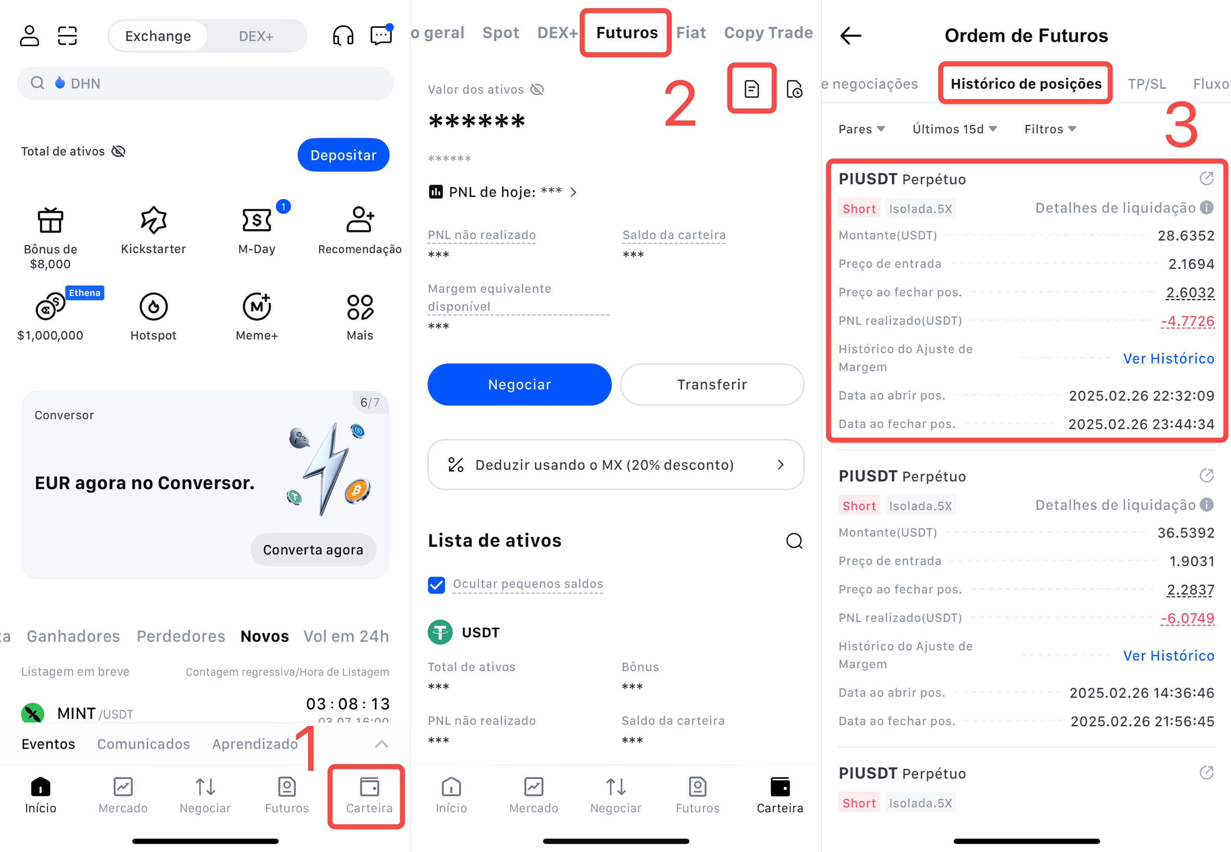Viewport: 1231px width, 852px height.
Task: Open the customer support headset icon
Action: 343,36
